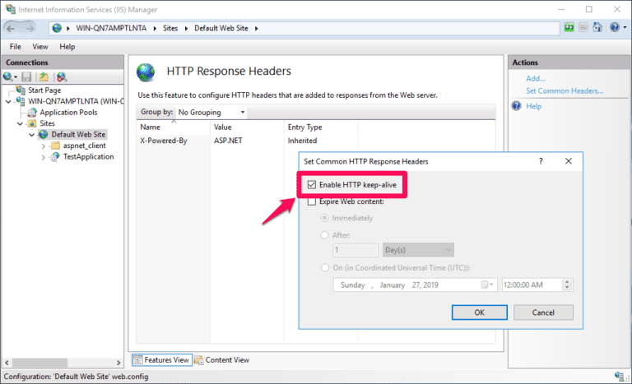The width and height of the screenshot is (632, 384).
Task: Click the question mark icon in dialog title
Action: (x=541, y=162)
